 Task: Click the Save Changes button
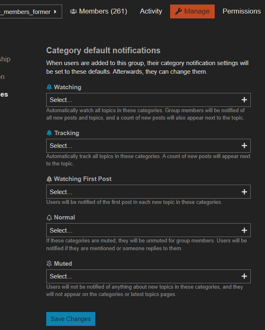71,319
